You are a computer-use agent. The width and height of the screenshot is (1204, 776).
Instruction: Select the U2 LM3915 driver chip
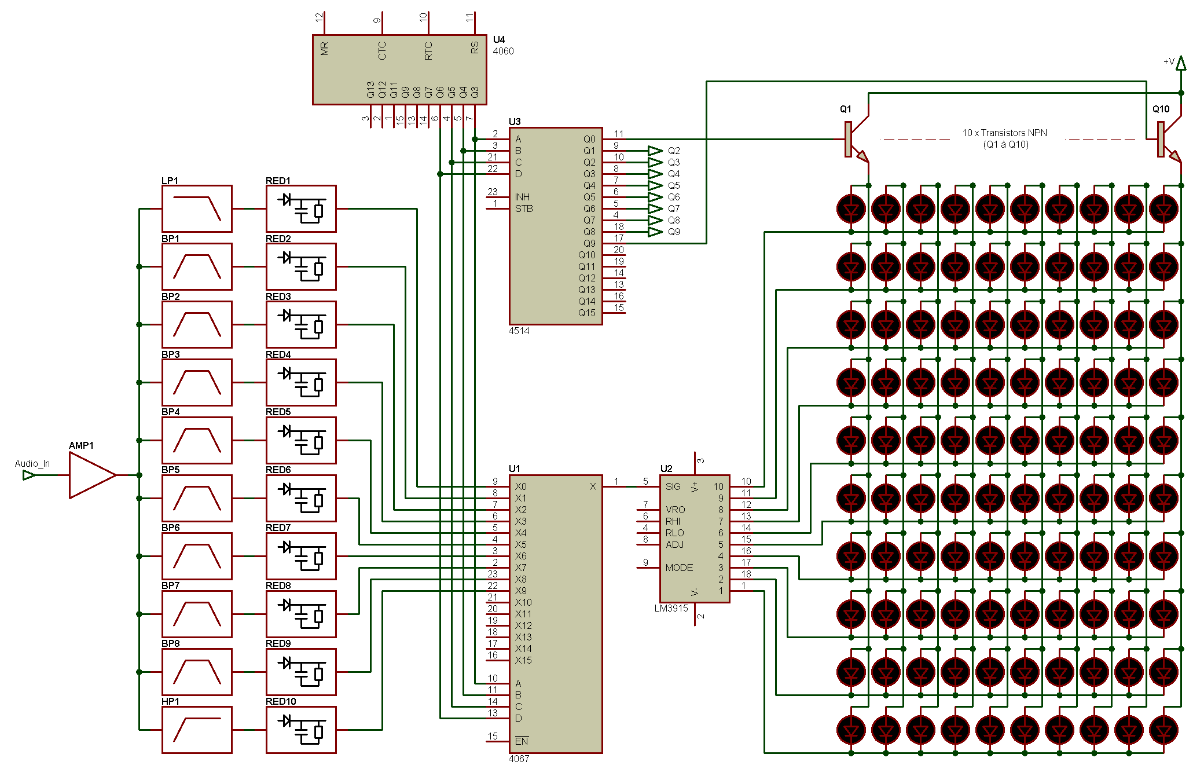pyautogui.click(x=695, y=539)
